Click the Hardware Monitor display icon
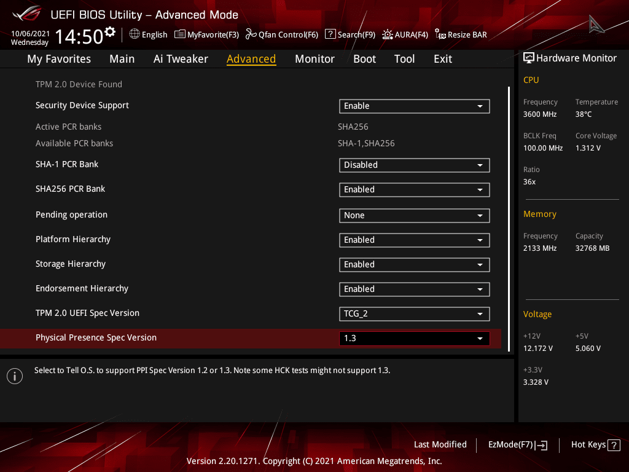Viewport: 629px width, 472px height. [529, 58]
